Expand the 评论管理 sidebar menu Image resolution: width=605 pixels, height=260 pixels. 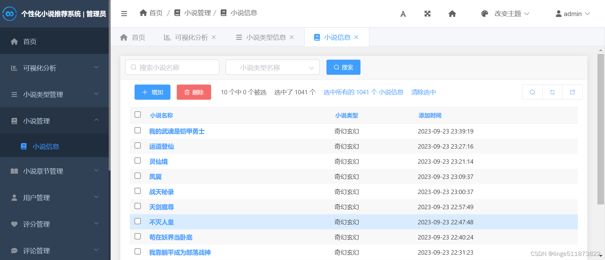tap(96, 250)
